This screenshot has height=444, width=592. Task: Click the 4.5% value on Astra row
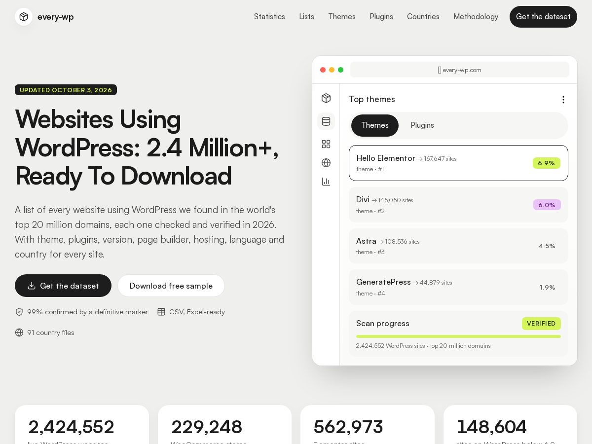click(x=547, y=246)
